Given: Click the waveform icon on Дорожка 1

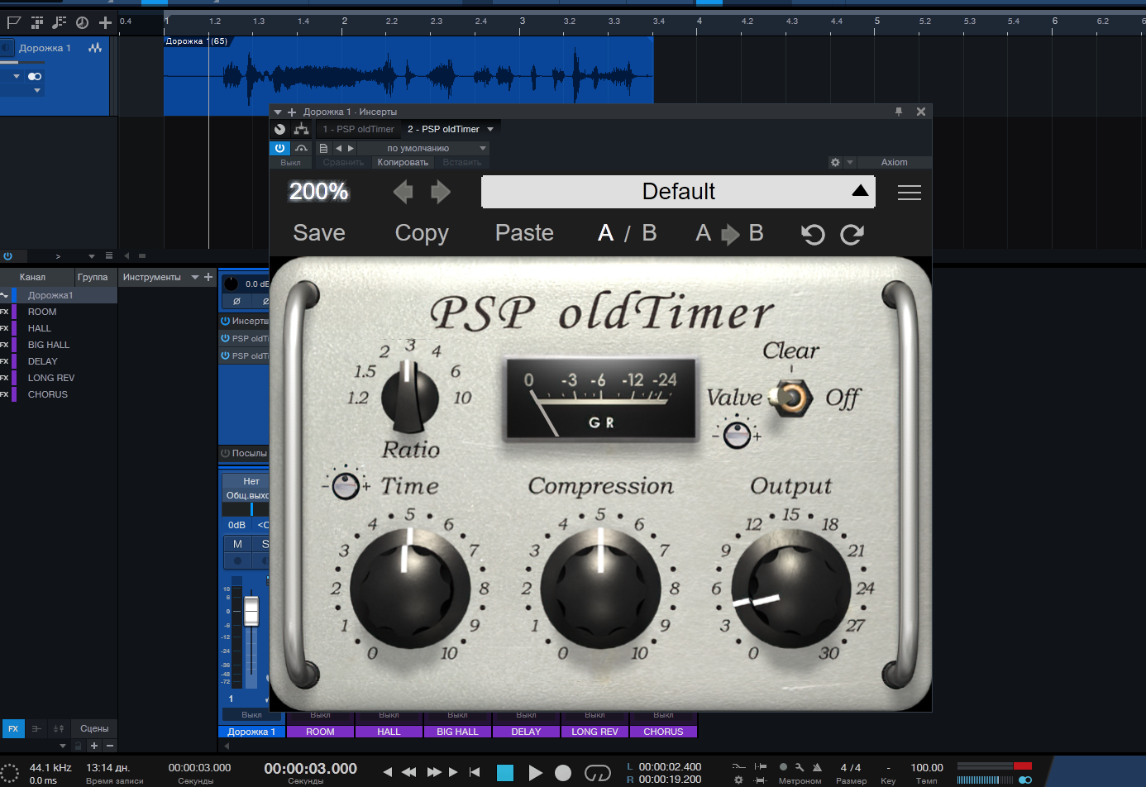Looking at the screenshot, I should (95, 48).
